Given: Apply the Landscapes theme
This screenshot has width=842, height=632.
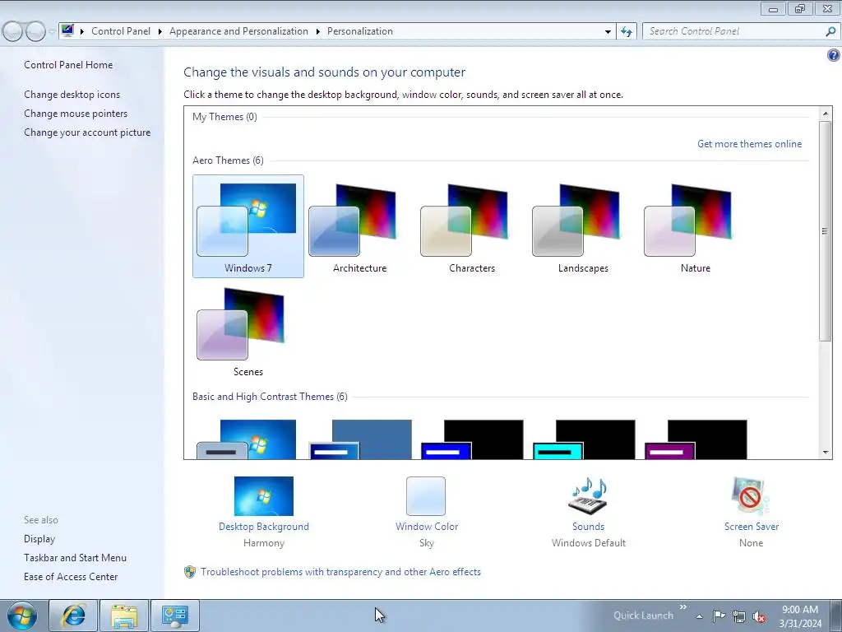Looking at the screenshot, I should tap(583, 226).
